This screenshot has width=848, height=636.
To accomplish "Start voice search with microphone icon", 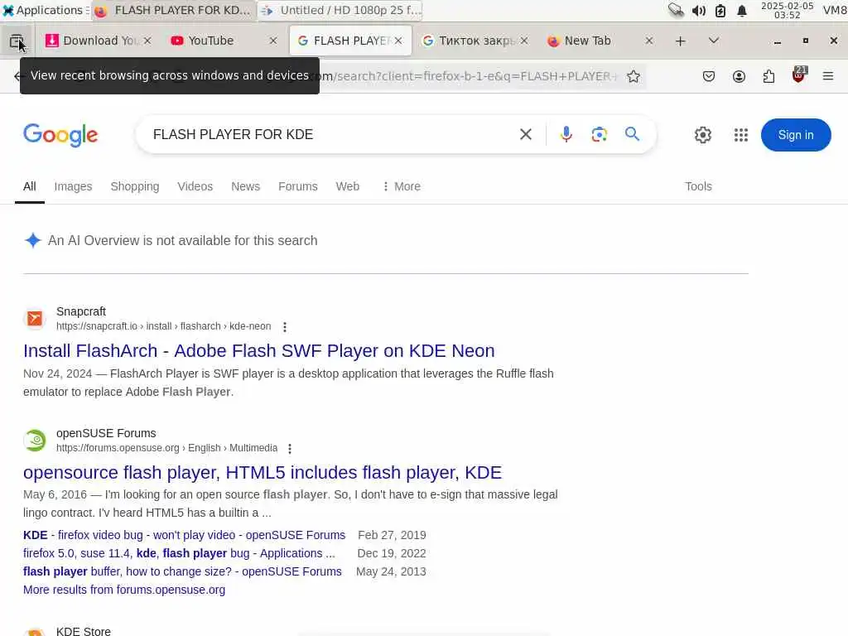I will [566, 135].
